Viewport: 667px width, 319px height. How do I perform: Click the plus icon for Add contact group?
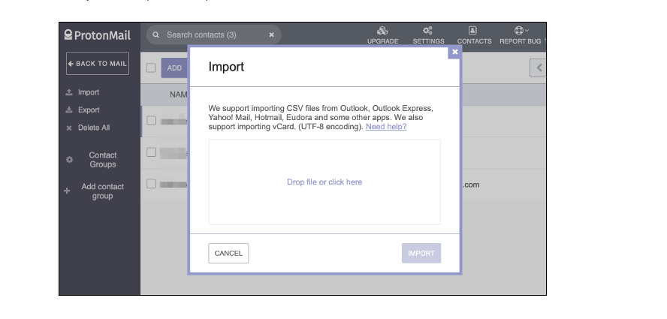pyautogui.click(x=68, y=191)
